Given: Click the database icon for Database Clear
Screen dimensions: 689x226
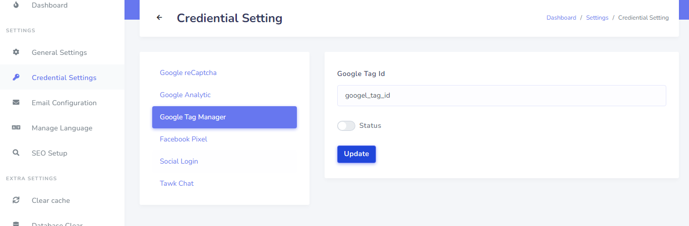Looking at the screenshot, I should pos(16,224).
